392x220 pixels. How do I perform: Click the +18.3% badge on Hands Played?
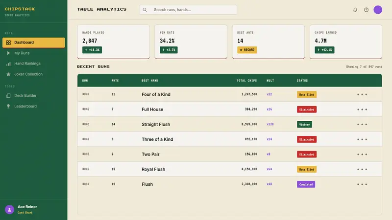click(92, 50)
